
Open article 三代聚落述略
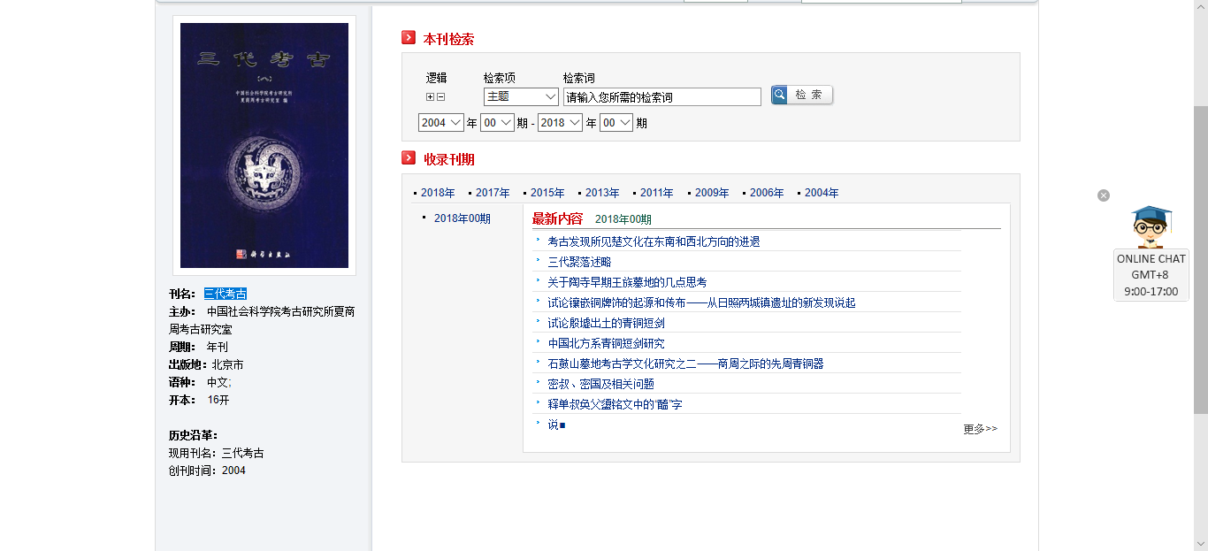point(579,262)
